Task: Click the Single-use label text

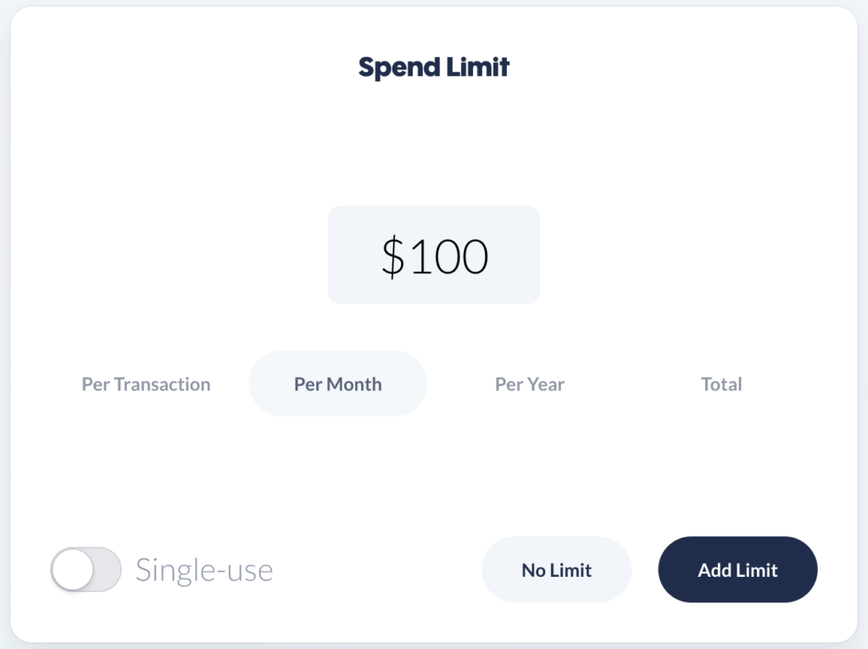Action: click(x=204, y=570)
